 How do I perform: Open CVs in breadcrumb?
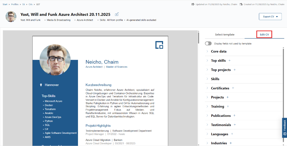tap(30, 4)
